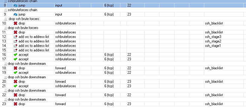Image resolution: width=246 pixels, height=109 pixels.
Task: Select the accept icon in rule 21
Action: [16, 86]
